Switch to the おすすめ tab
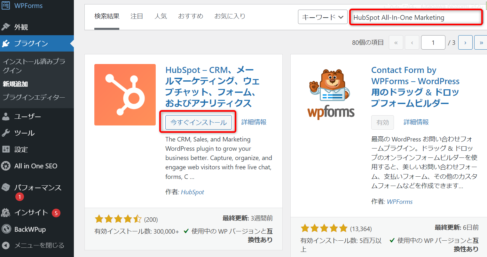This screenshot has height=257, width=487. pos(191,16)
